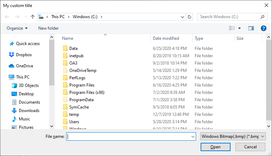
Task: Open Downloads in navigation pane
Action: pyautogui.click(x=25, y=110)
